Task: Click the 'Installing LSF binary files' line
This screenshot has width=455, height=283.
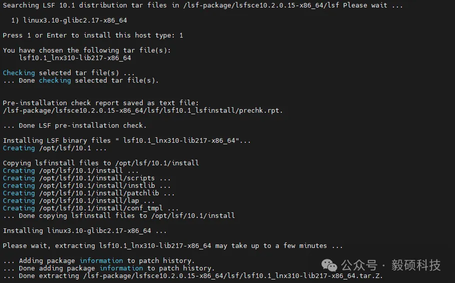Action: coord(127,140)
